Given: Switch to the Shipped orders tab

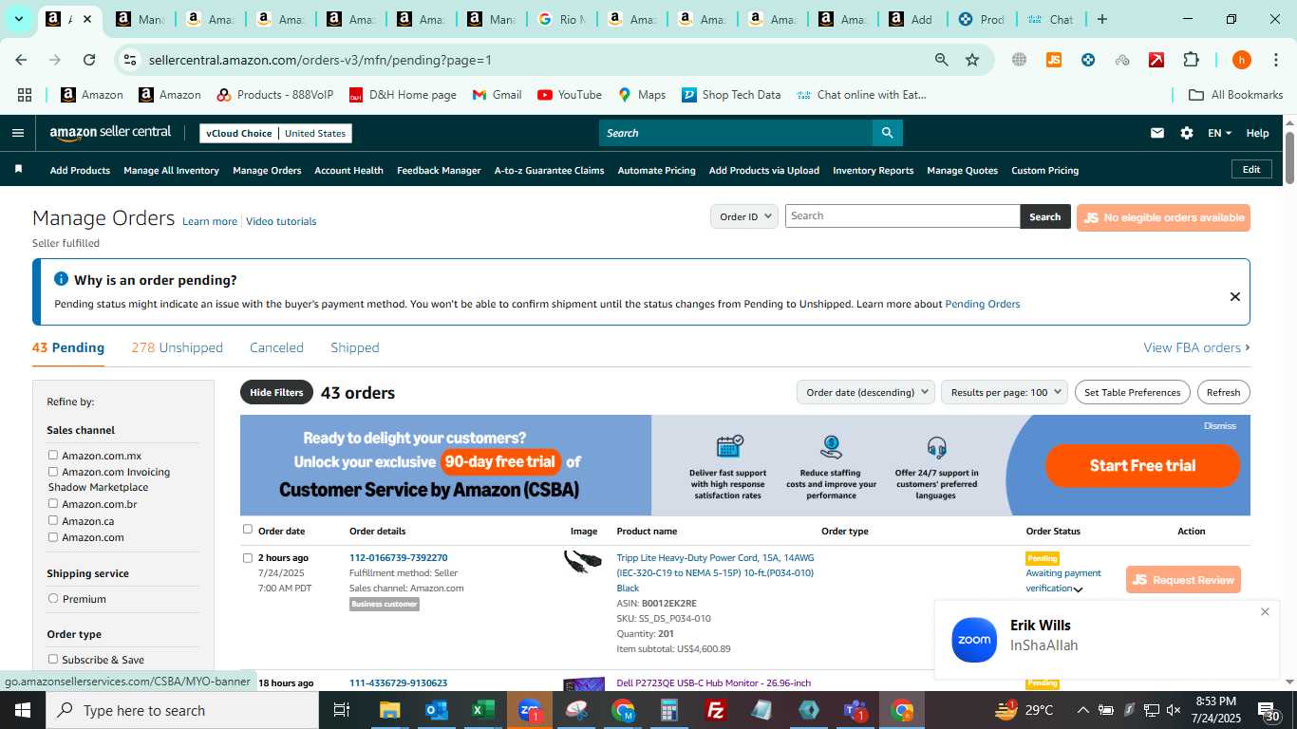Looking at the screenshot, I should pos(355,347).
